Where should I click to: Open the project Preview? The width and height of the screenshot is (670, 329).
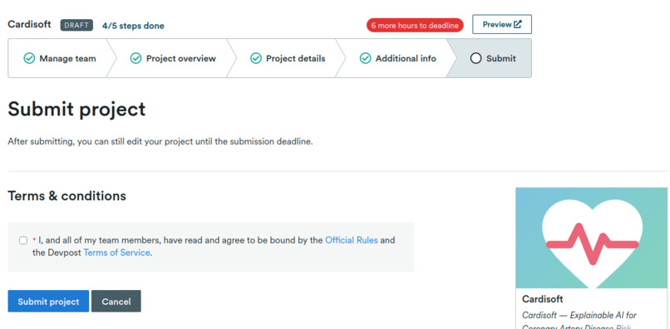tap(502, 24)
